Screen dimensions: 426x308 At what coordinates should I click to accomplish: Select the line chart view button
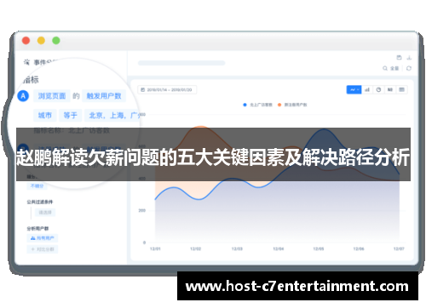[354, 89]
